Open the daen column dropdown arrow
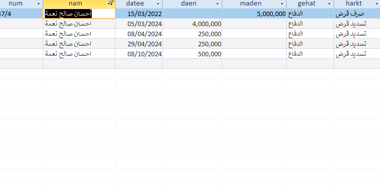Screen dimensions: 380x188 pos(217,4)
